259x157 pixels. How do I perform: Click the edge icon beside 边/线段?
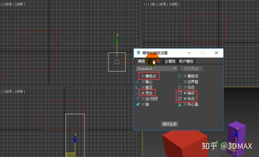point(138,99)
